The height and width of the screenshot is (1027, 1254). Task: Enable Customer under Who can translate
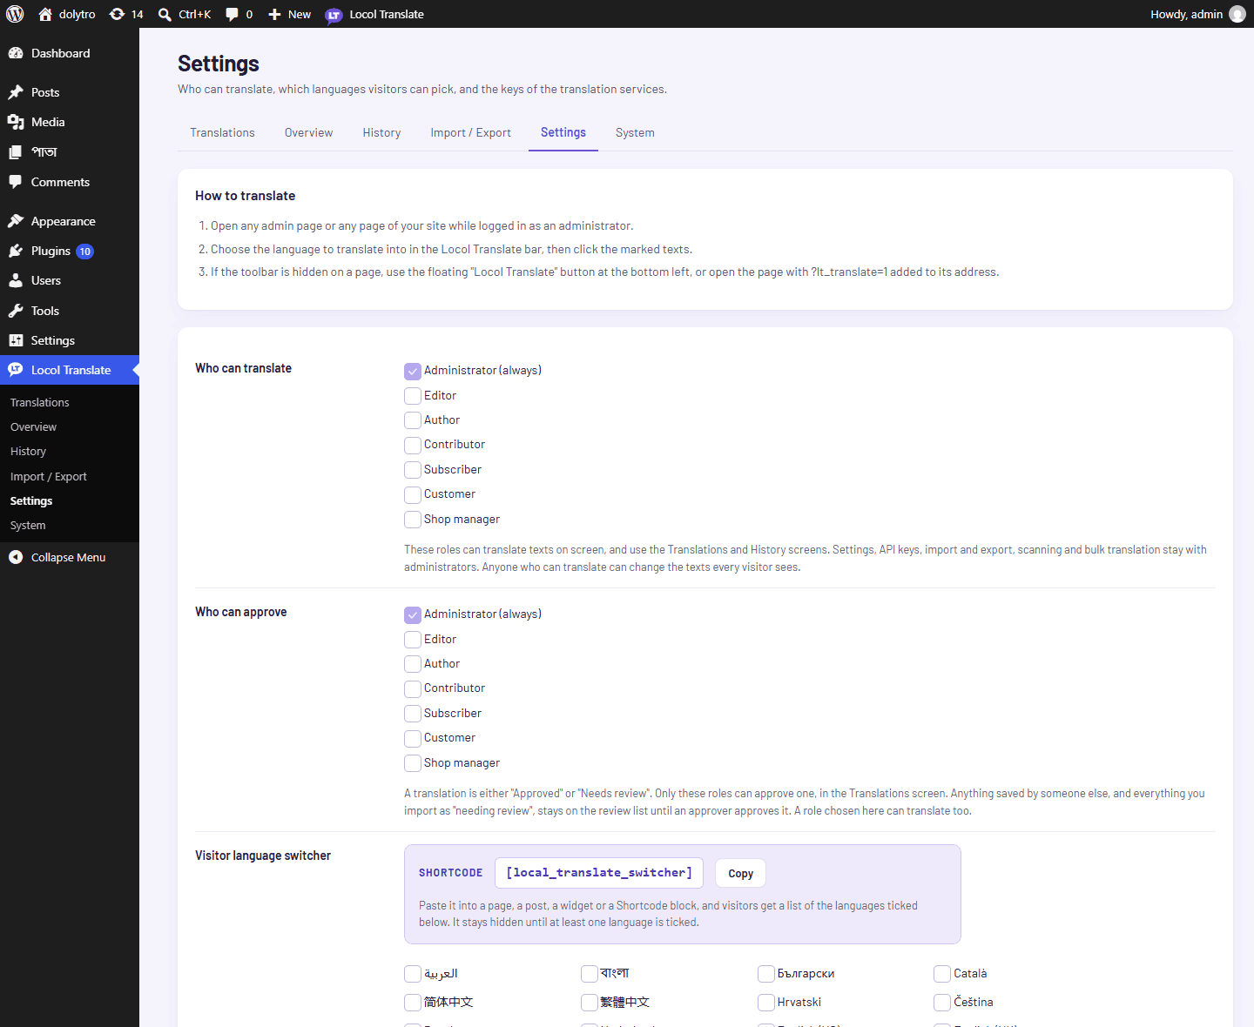pos(413,494)
